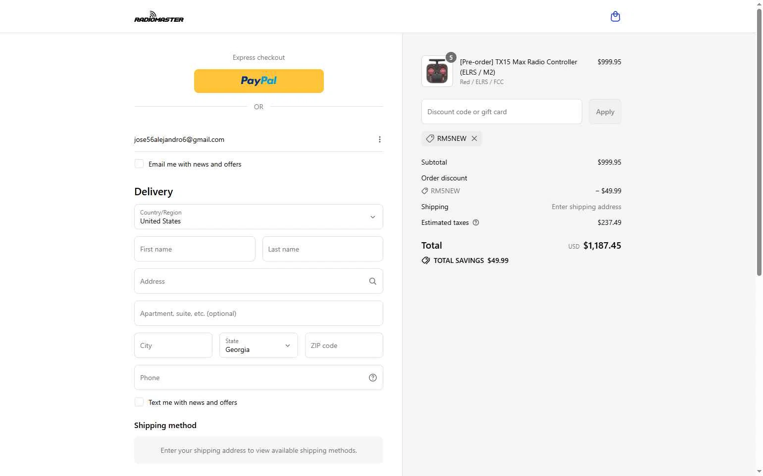Click the estimated taxes value $237.49
The image size is (763, 476).
[610, 222]
